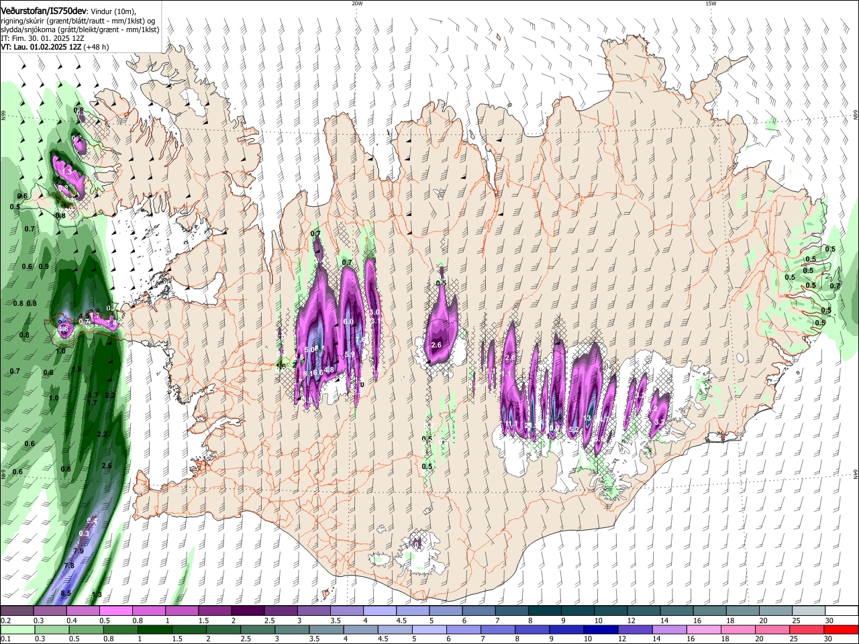Select the darkest purple swatch in the snow scale
The width and height of the screenshot is (859, 644).
(x=248, y=611)
